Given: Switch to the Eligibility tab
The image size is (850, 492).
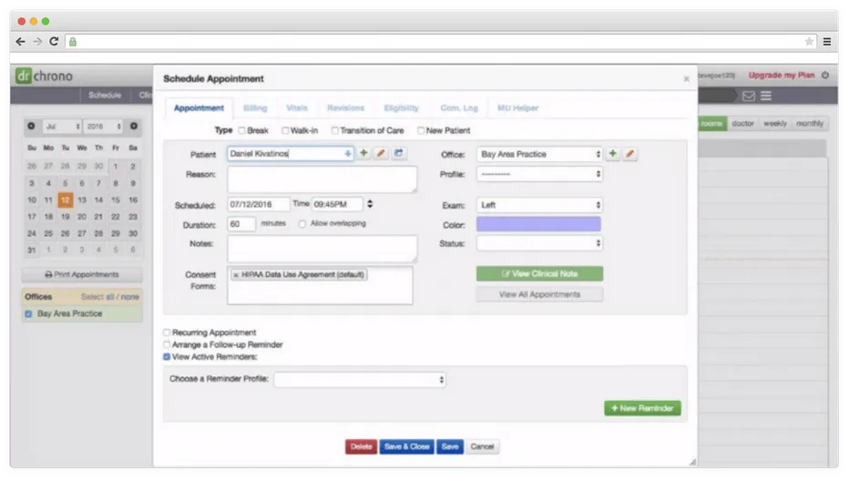Looking at the screenshot, I should 401,108.
